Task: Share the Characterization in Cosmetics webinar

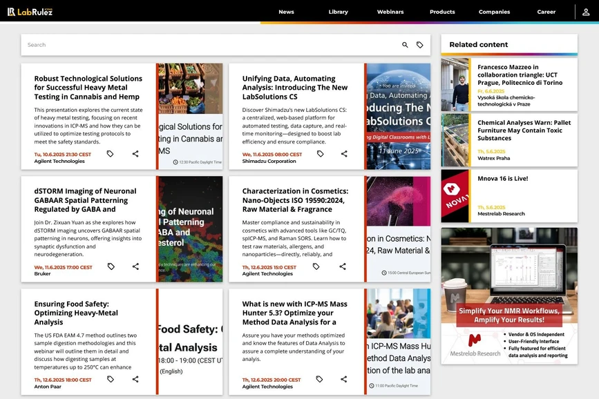Action: [343, 266]
